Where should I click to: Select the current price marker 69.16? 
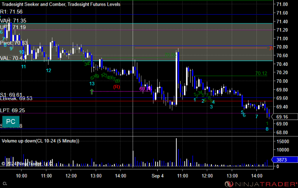click(x=285, y=117)
